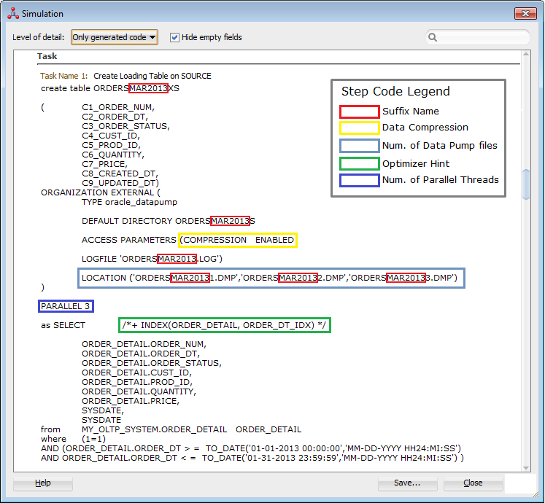Click the red Suffix Name legend swatch
This screenshot has height=503, width=545.
pyautogui.click(x=359, y=112)
